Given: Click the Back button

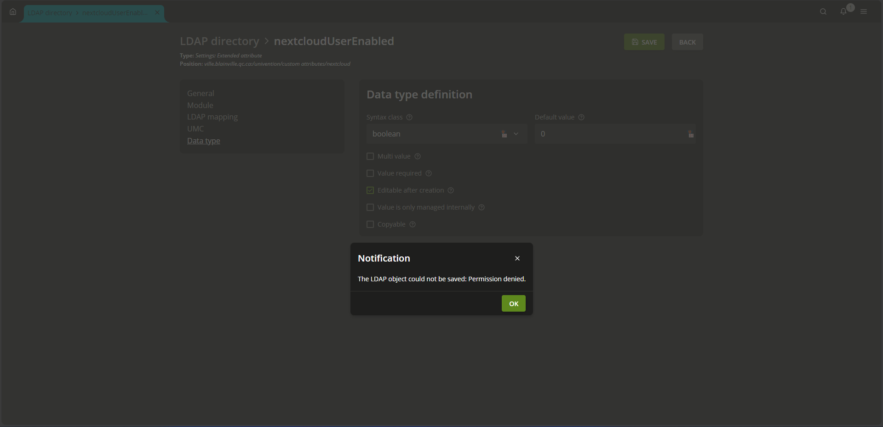Looking at the screenshot, I should pyautogui.click(x=687, y=42).
